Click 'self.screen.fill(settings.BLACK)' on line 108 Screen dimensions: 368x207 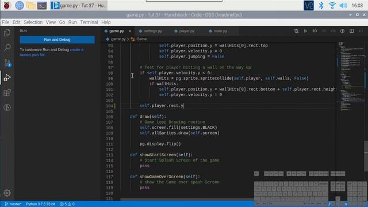(178, 128)
